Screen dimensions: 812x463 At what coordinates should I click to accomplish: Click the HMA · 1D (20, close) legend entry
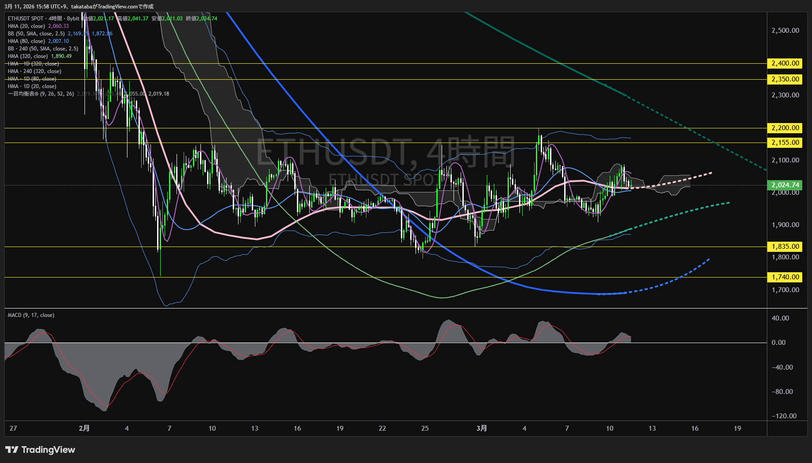tap(32, 86)
